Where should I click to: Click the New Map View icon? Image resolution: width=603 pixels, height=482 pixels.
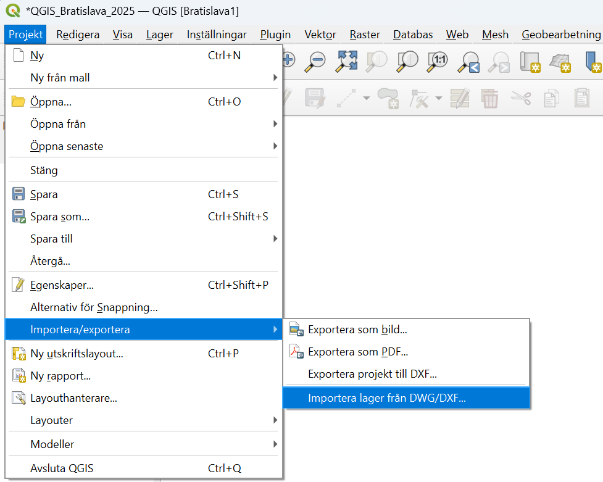pyautogui.click(x=530, y=62)
